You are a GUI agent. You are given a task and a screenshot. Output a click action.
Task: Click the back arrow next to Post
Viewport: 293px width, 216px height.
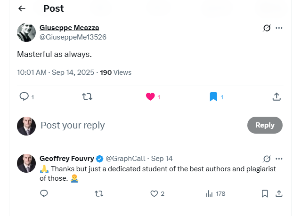click(x=22, y=8)
